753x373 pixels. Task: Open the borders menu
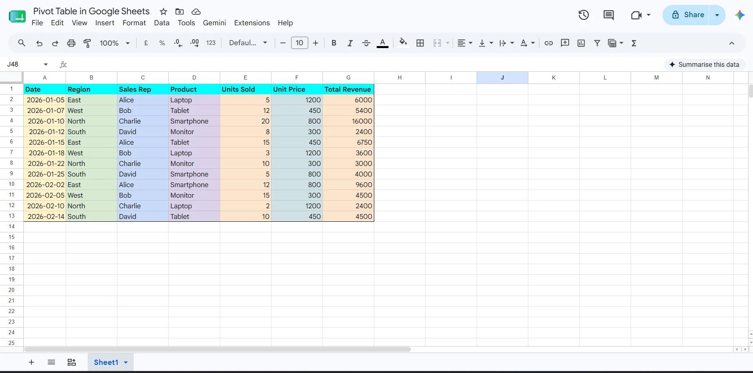point(420,43)
